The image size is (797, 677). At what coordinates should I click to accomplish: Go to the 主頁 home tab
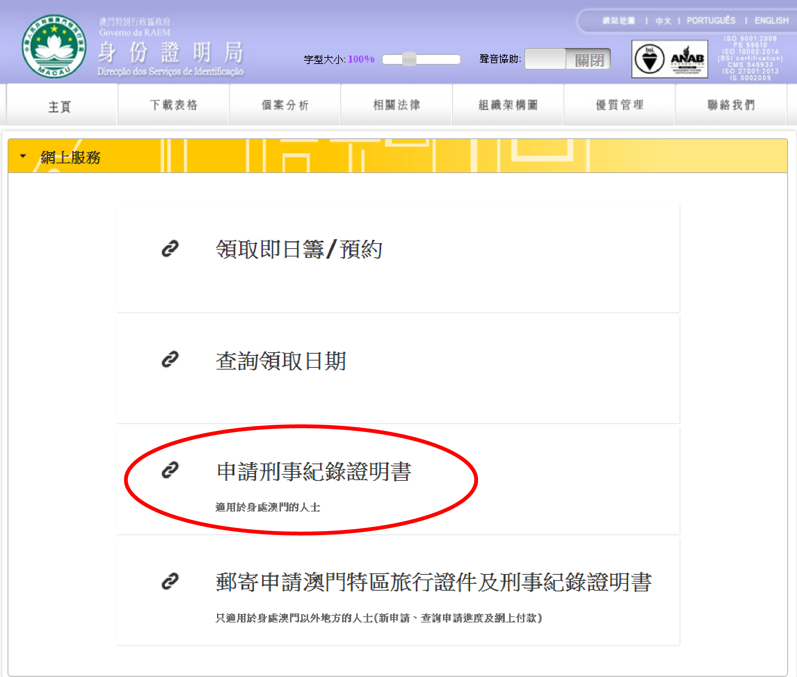[x=60, y=106]
